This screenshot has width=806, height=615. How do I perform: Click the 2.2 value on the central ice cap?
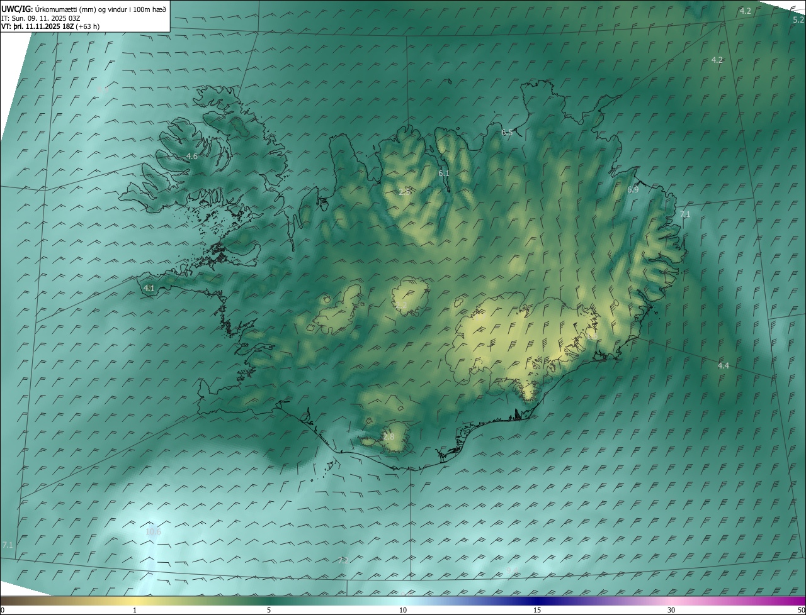point(401,306)
